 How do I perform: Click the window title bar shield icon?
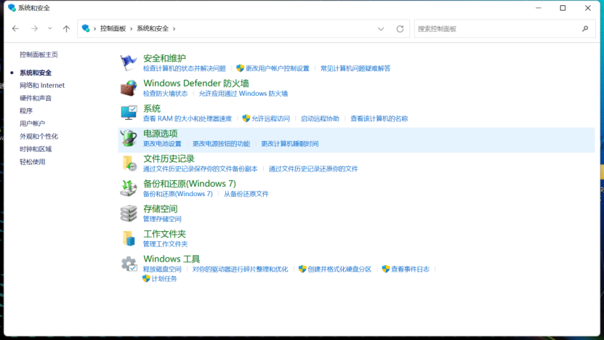12,8
